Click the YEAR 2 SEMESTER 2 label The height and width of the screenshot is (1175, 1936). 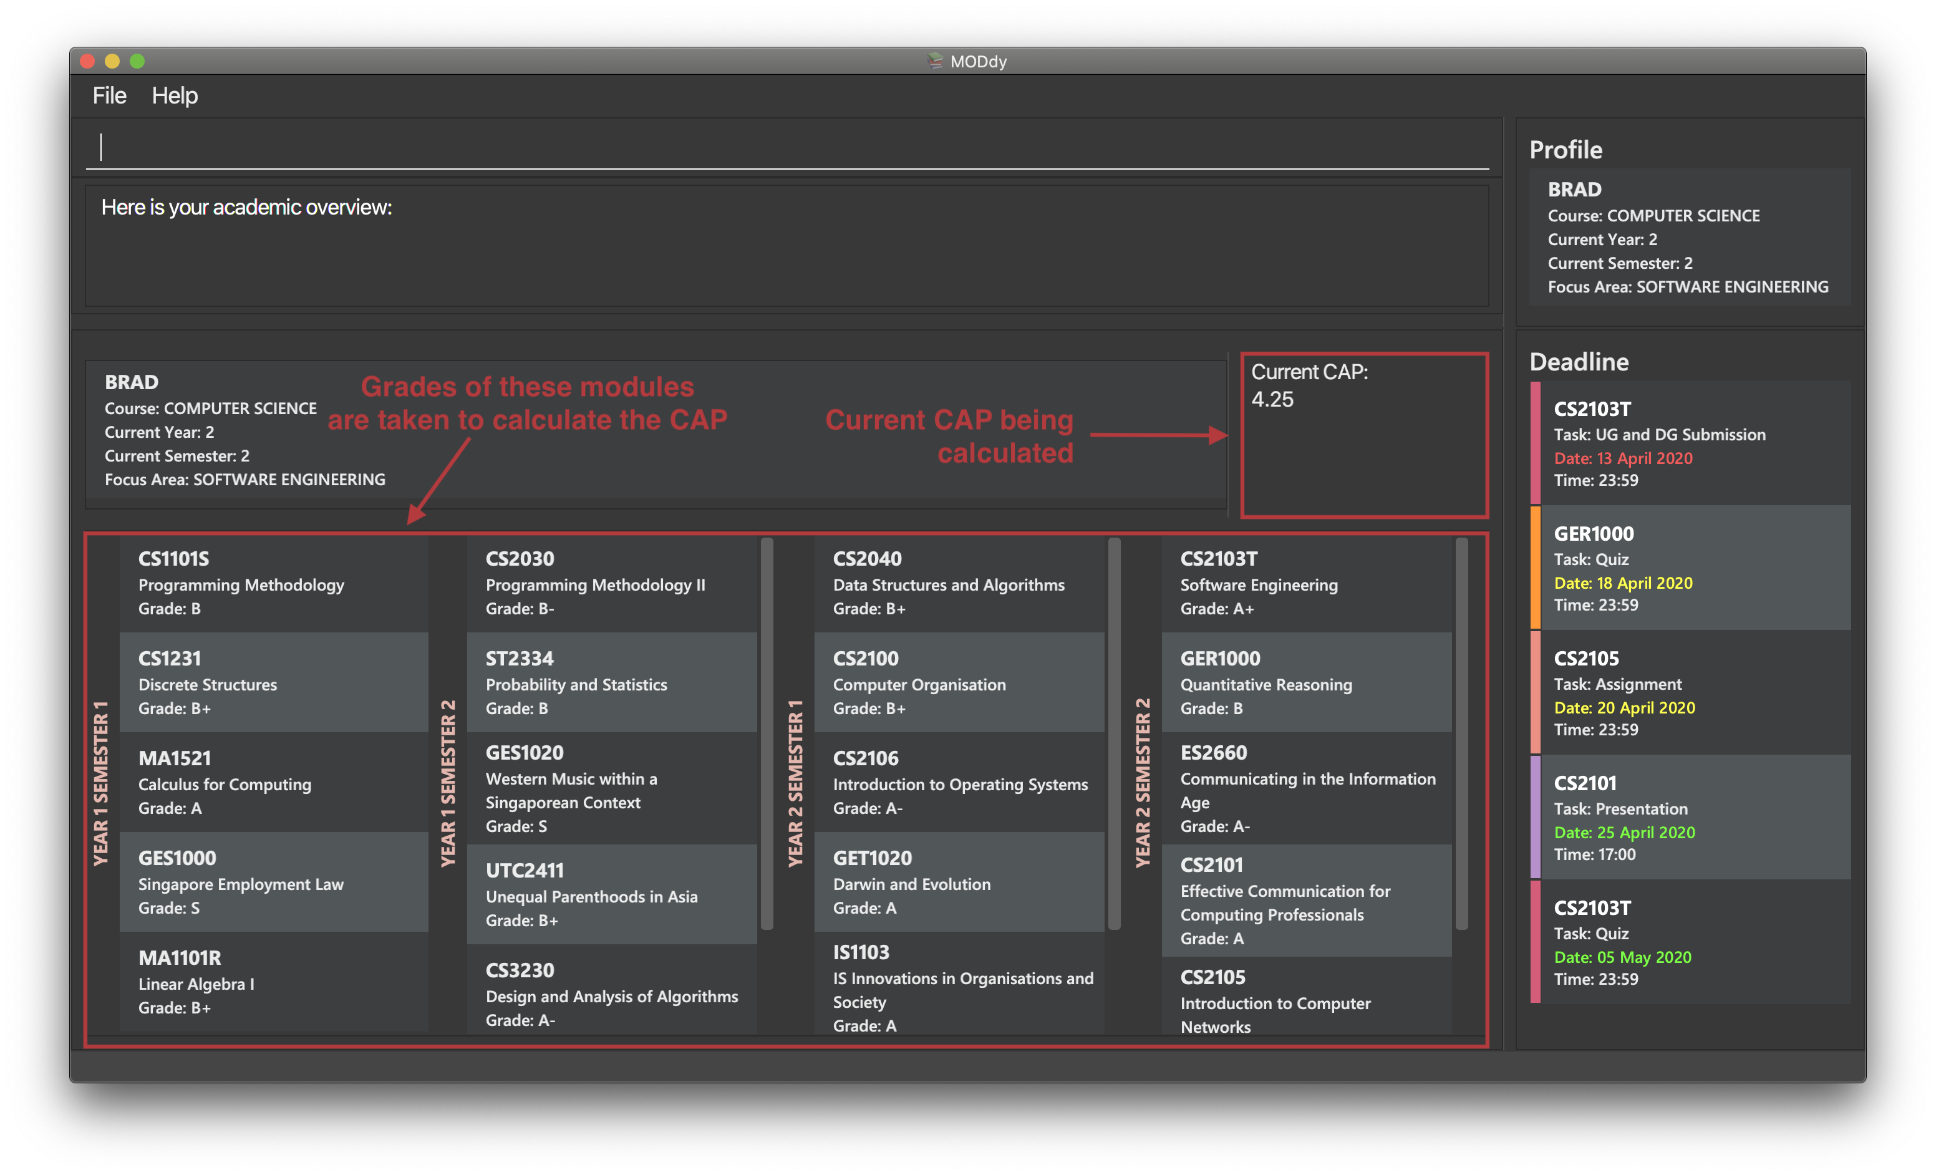pyautogui.click(x=1143, y=783)
